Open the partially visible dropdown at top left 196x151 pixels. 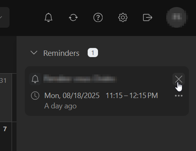pyautogui.click(x=5, y=17)
